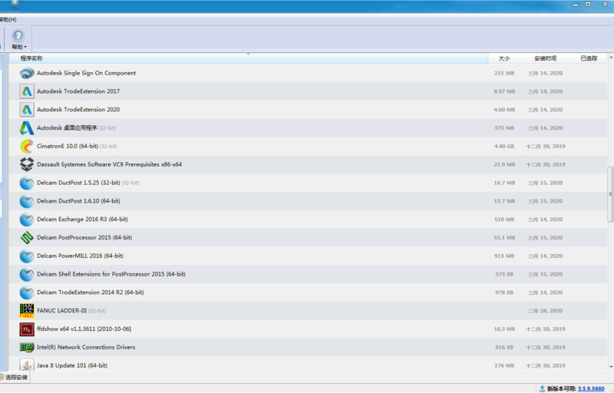The height and width of the screenshot is (393, 614).
Task: Click the 913 MB size of PowerMILL
Action: (x=504, y=256)
